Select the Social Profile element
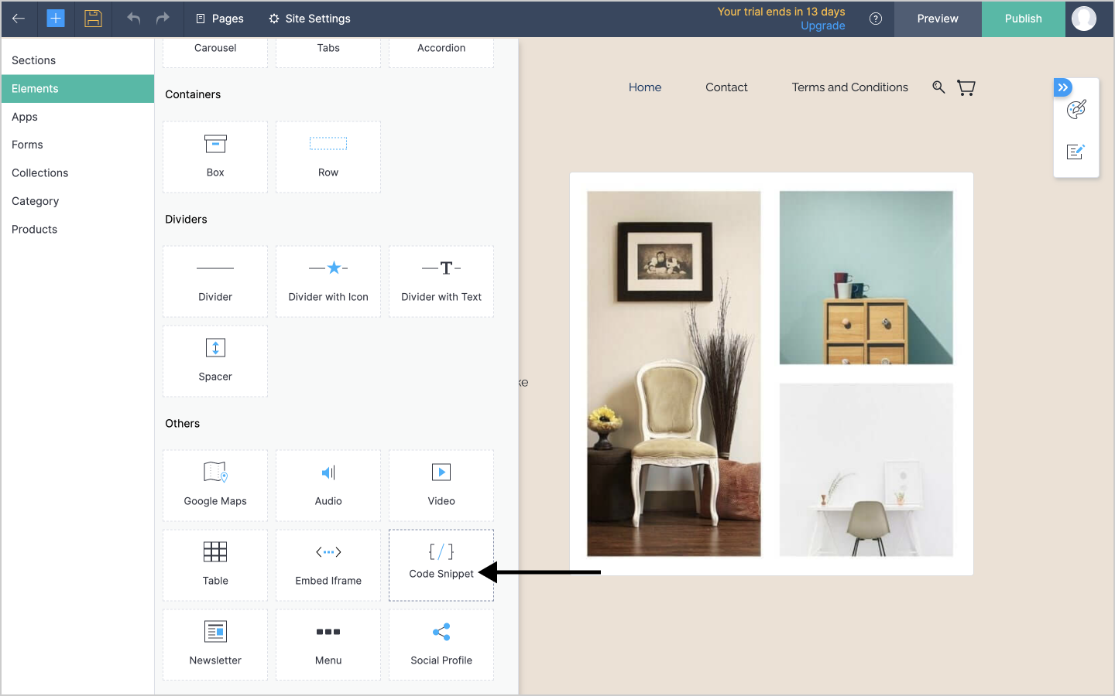This screenshot has width=1115, height=696. coord(441,645)
